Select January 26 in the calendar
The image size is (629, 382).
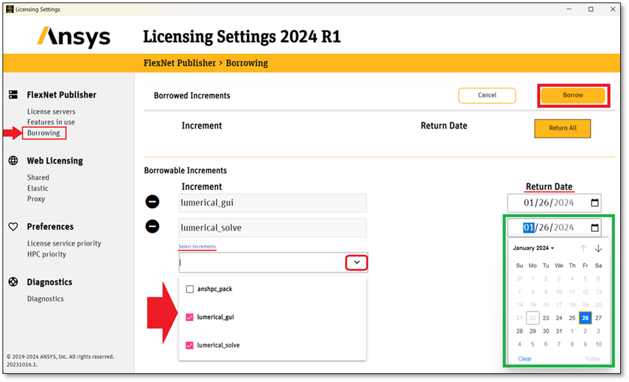tap(585, 318)
